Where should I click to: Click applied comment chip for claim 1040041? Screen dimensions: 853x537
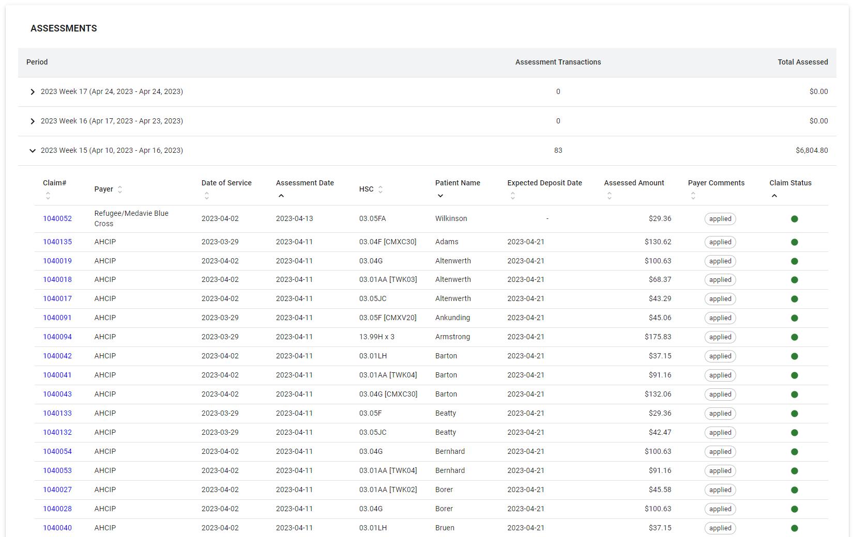(720, 375)
